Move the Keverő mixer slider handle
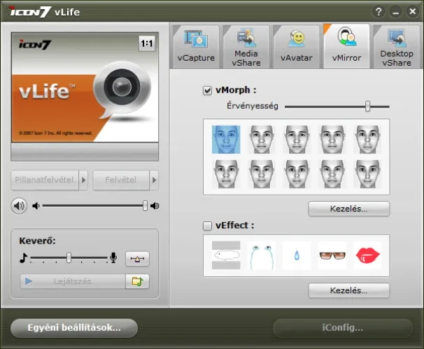The image size is (424, 349). [69, 258]
